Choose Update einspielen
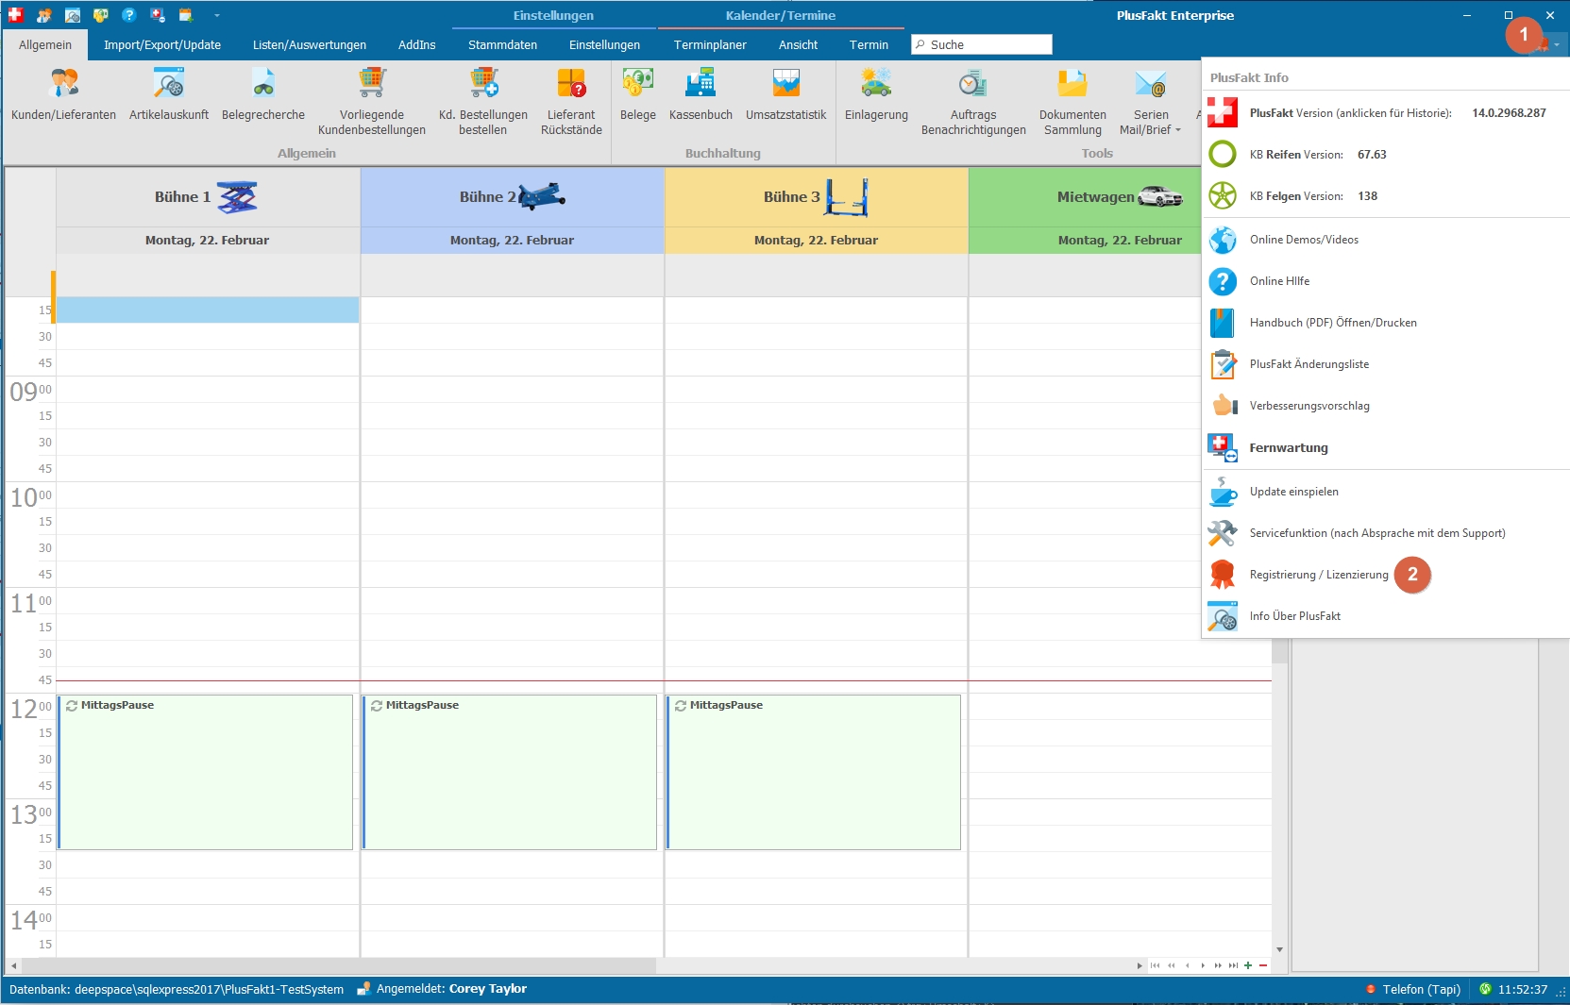Viewport: 1570px width, 1005px height. tap(1385, 492)
